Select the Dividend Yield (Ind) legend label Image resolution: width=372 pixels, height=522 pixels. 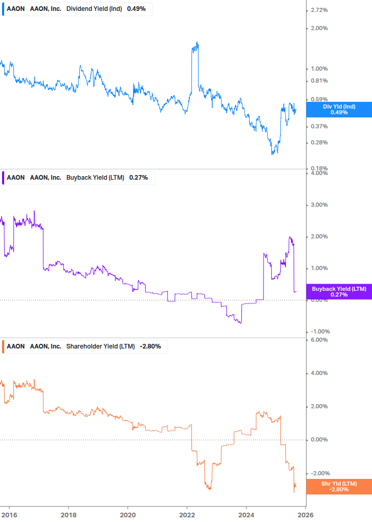(x=94, y=8)
